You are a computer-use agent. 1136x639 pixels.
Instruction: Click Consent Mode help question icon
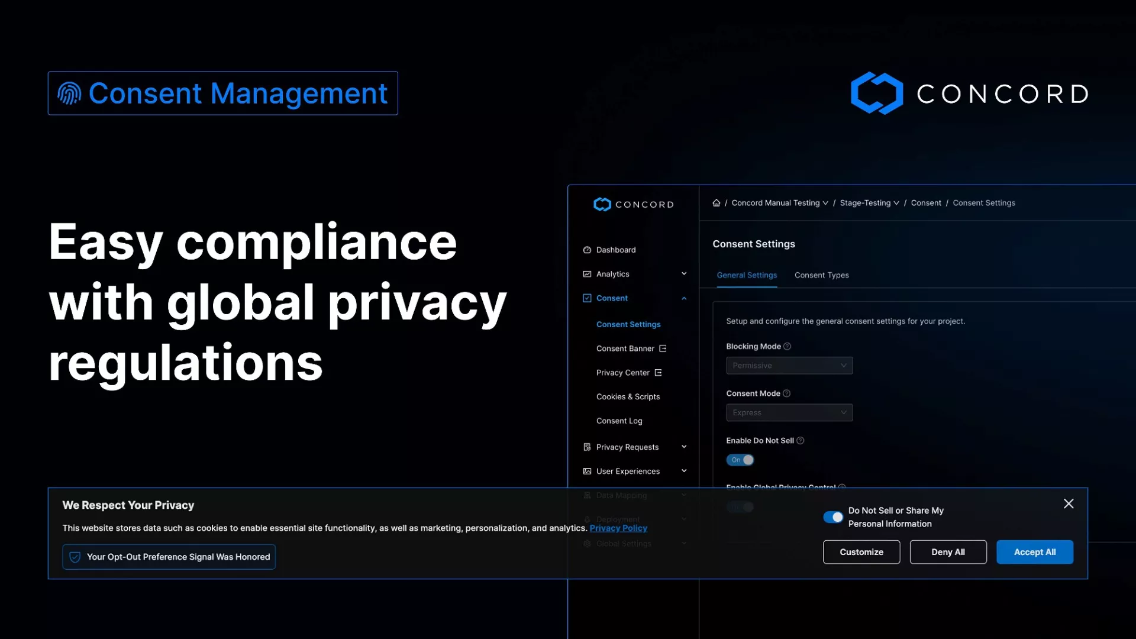click(786, 393)
